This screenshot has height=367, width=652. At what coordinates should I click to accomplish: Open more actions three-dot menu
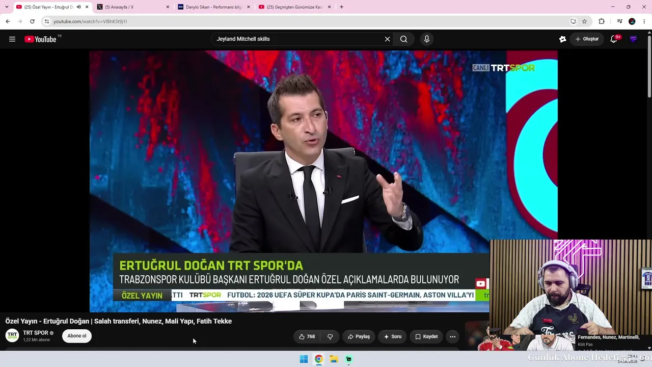point(452,336)
